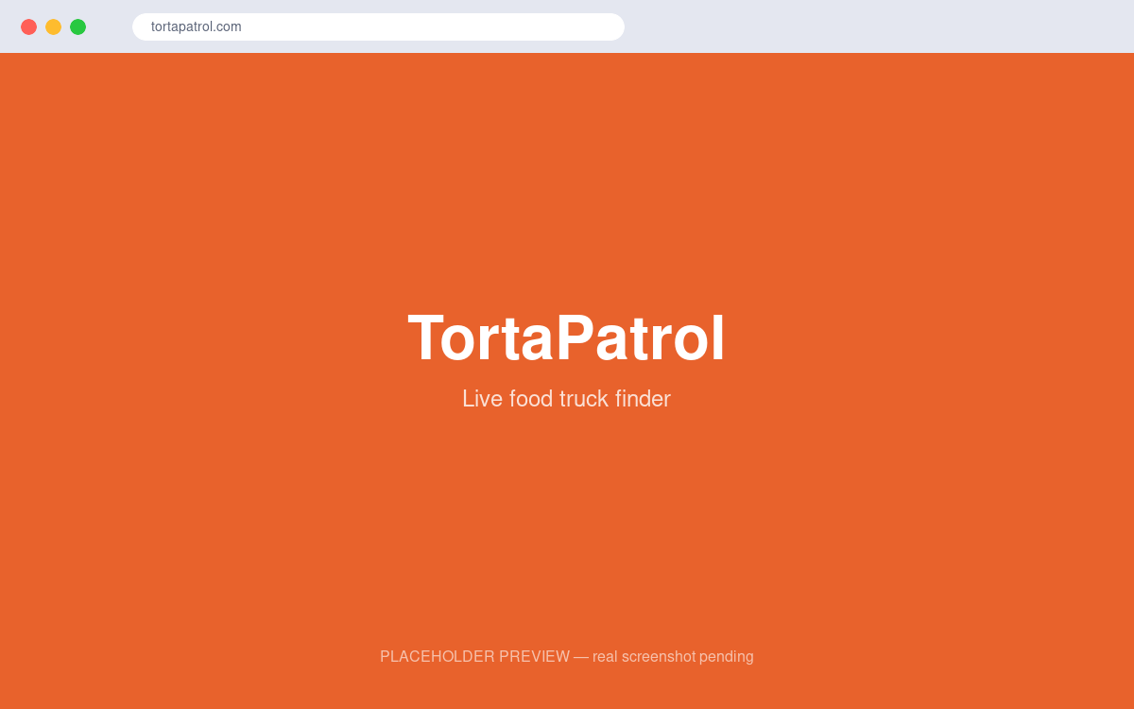The width and height of the screenshot is (1134, 709).
Task: Click the red close window dot
Action: pos(28,26)
